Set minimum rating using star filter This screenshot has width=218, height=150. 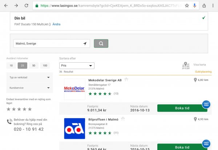click(19, 109)
